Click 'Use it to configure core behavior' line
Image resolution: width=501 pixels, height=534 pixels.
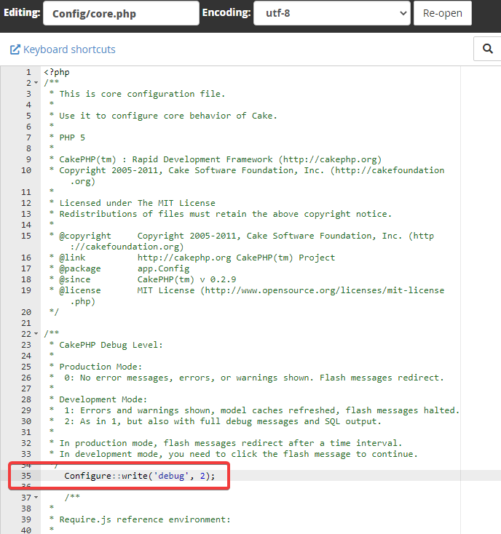point(168,116)
